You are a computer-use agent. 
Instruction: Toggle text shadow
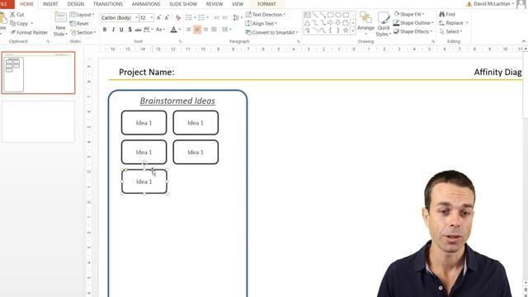(130, 30)
